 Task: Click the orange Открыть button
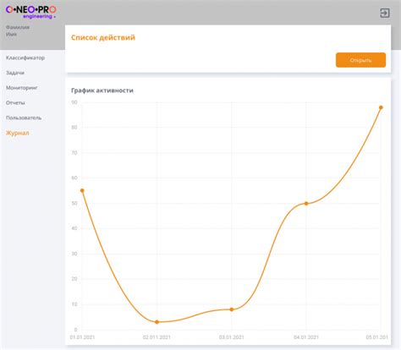(360, 60)
